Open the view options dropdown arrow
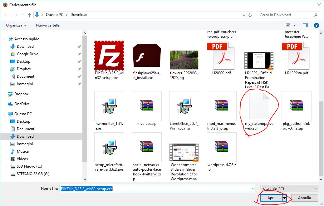 [x=295, y=25]
